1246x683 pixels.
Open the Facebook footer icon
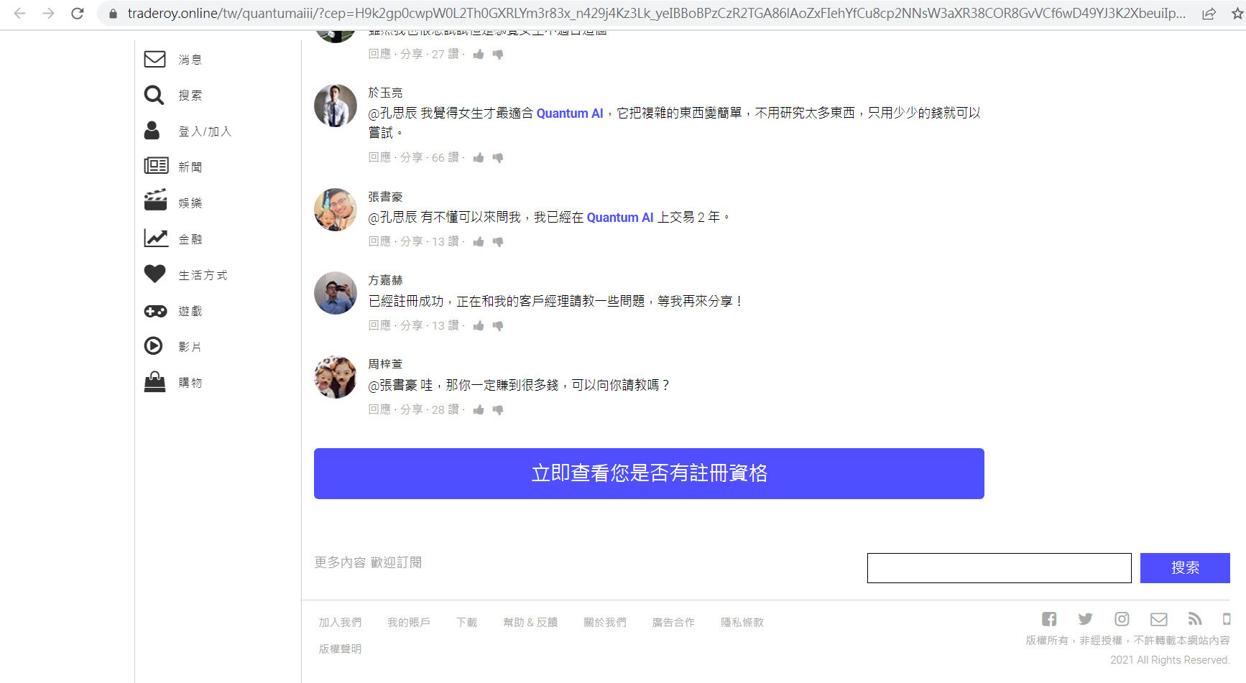(x=1049, y=618)
